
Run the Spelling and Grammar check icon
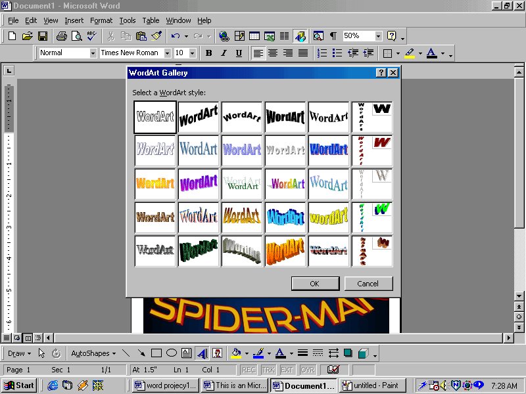coord(91,36)
